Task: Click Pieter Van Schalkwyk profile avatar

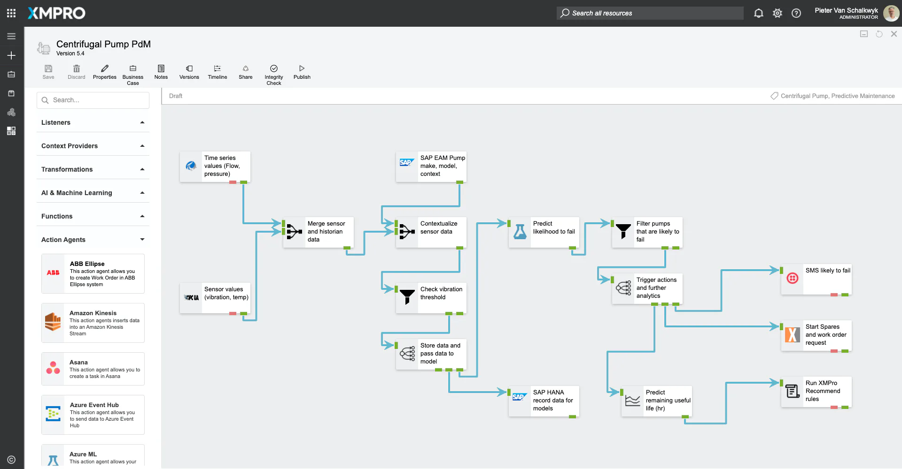Action: click(x=891, y=13)
